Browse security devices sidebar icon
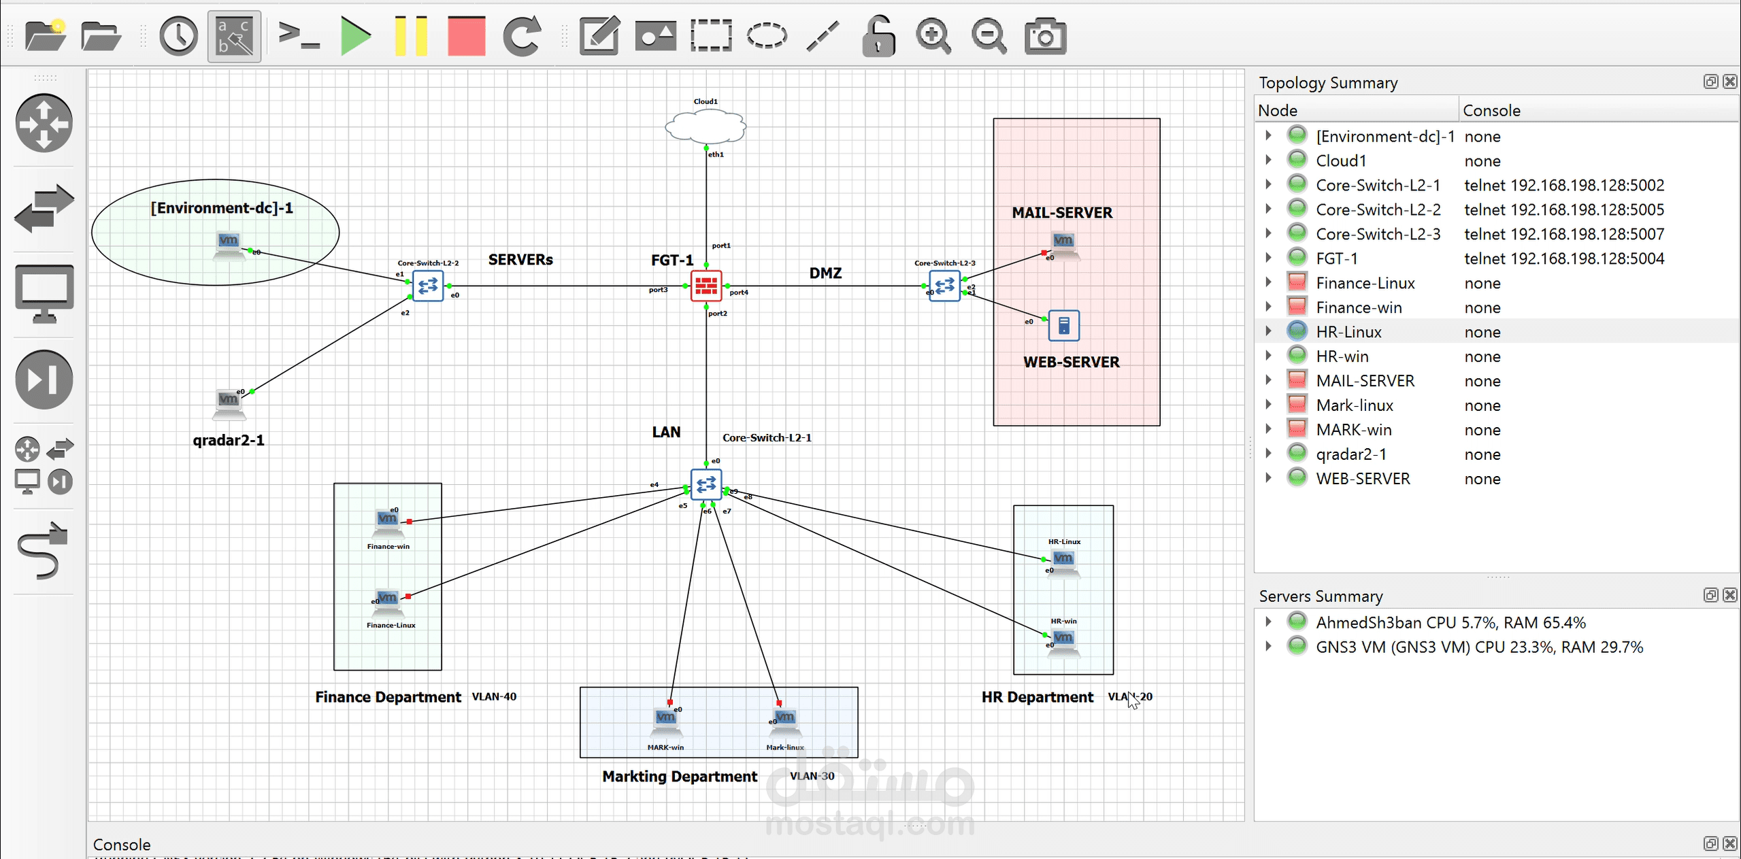The height and width of the screenshot is (859, 1741). click(x=44, y=380)
